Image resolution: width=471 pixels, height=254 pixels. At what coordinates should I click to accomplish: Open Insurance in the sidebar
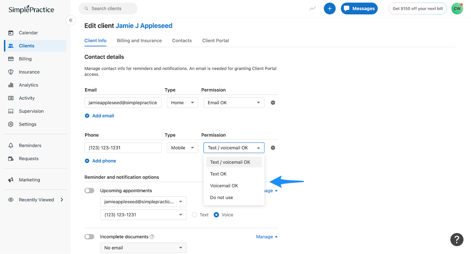tap(35, 72)
